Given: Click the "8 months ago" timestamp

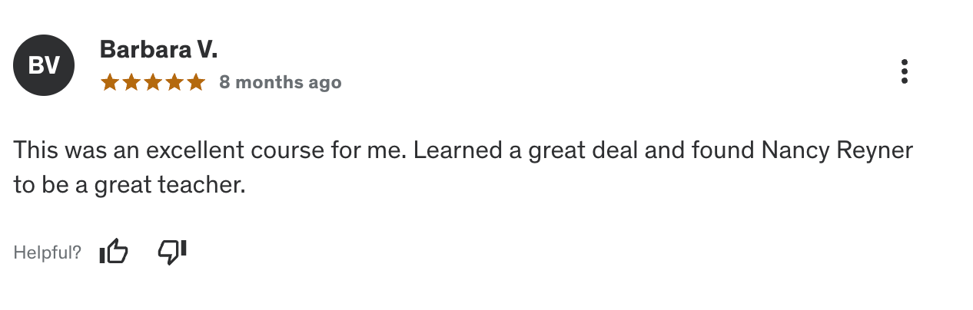Looking at the screenshot, I should click(x=281, y=82).
